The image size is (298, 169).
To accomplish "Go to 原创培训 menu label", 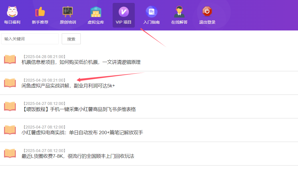I will [x=68, y=22].
